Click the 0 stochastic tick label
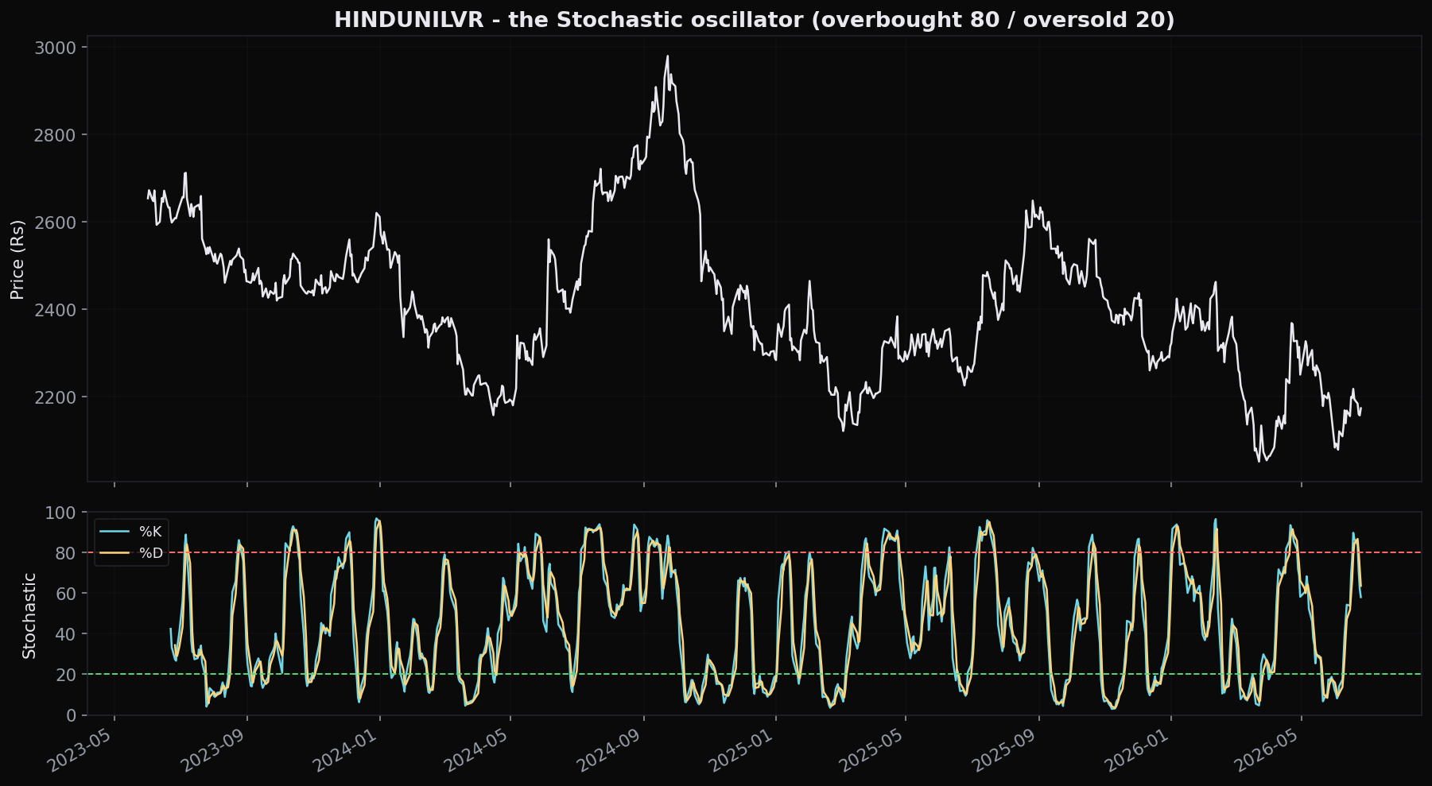The width and height of the screenshot is (1432, 786). tap(72, 715)
